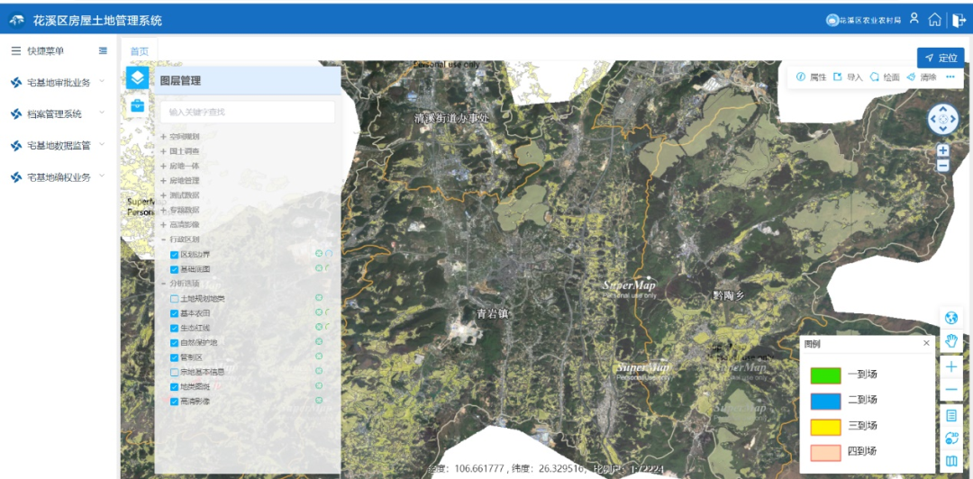This screenshot has width=973, height=479.
Task: Click the 导入 import tool
Action: coord(847,77)
